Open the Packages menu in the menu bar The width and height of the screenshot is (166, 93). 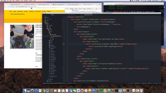pos(26,1)
